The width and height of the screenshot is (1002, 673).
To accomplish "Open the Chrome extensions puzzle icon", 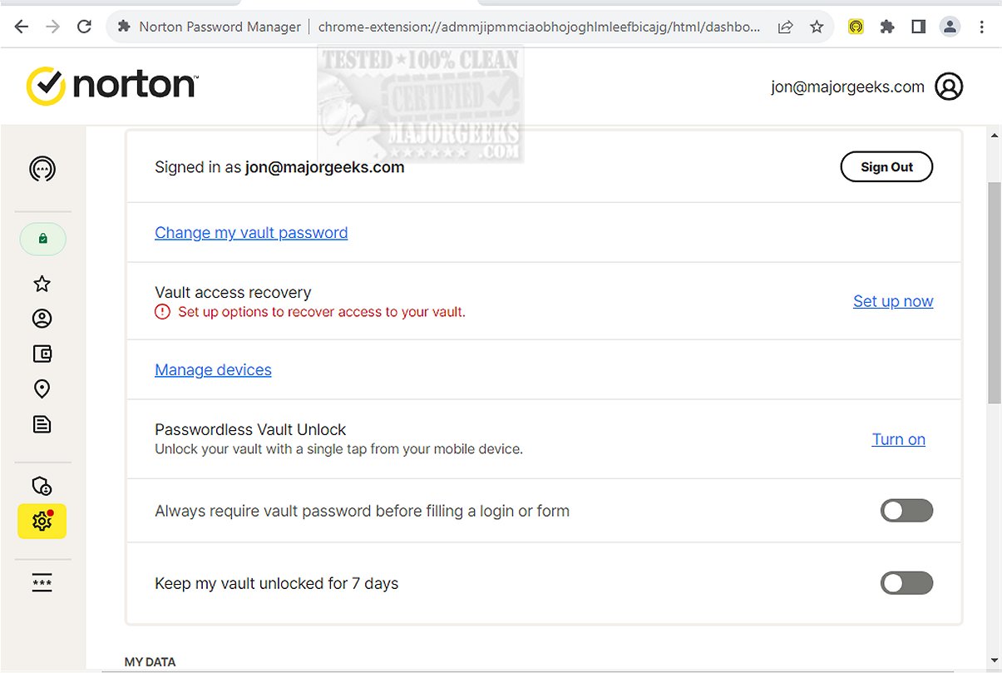I will point(887,27).
